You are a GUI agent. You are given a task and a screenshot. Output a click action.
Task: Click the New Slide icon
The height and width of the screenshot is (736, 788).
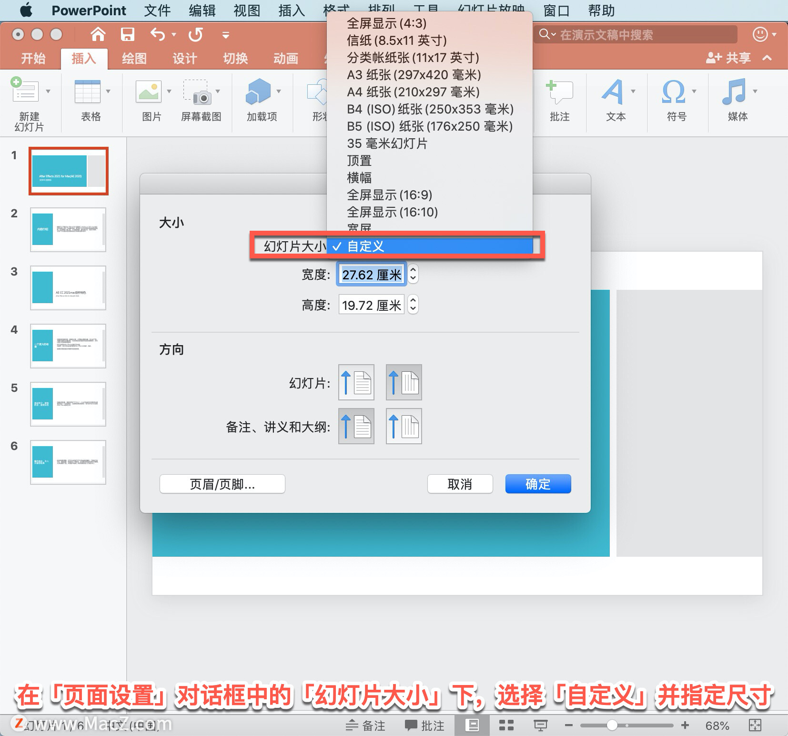[x=25, y=90]
